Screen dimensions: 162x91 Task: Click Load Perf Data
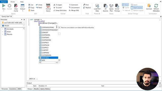pyautogui.click(x=97, y=8)
